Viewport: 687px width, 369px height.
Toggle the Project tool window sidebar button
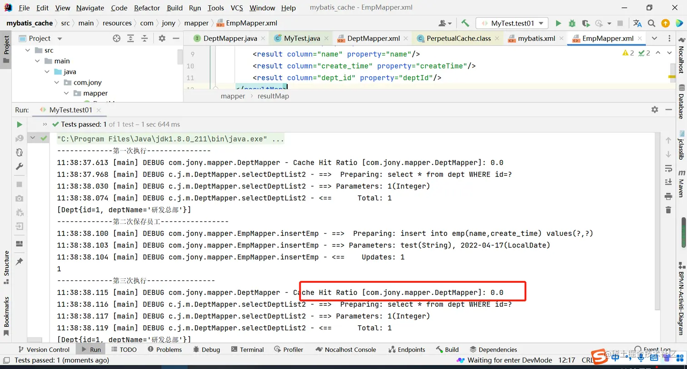(x=6, y=50)
